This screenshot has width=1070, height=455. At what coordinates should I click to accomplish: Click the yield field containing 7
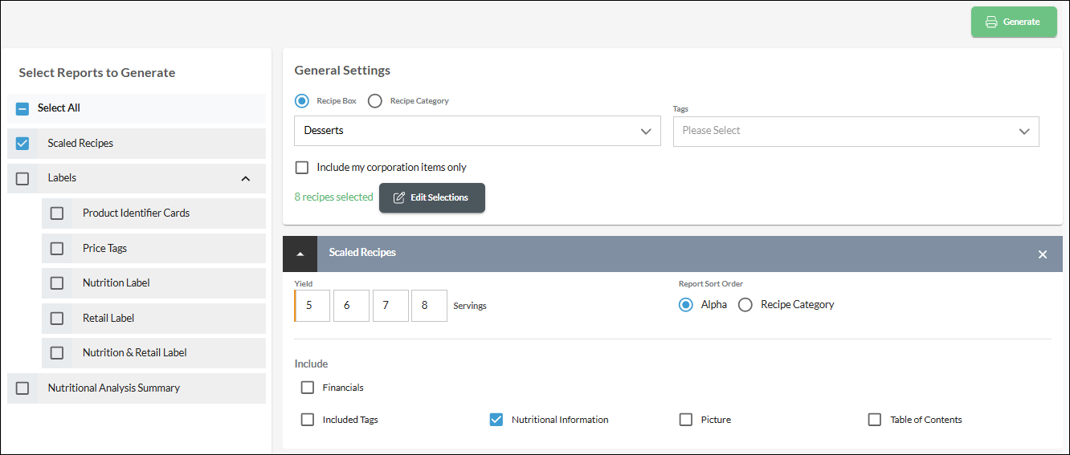click(x=390, y=306)
